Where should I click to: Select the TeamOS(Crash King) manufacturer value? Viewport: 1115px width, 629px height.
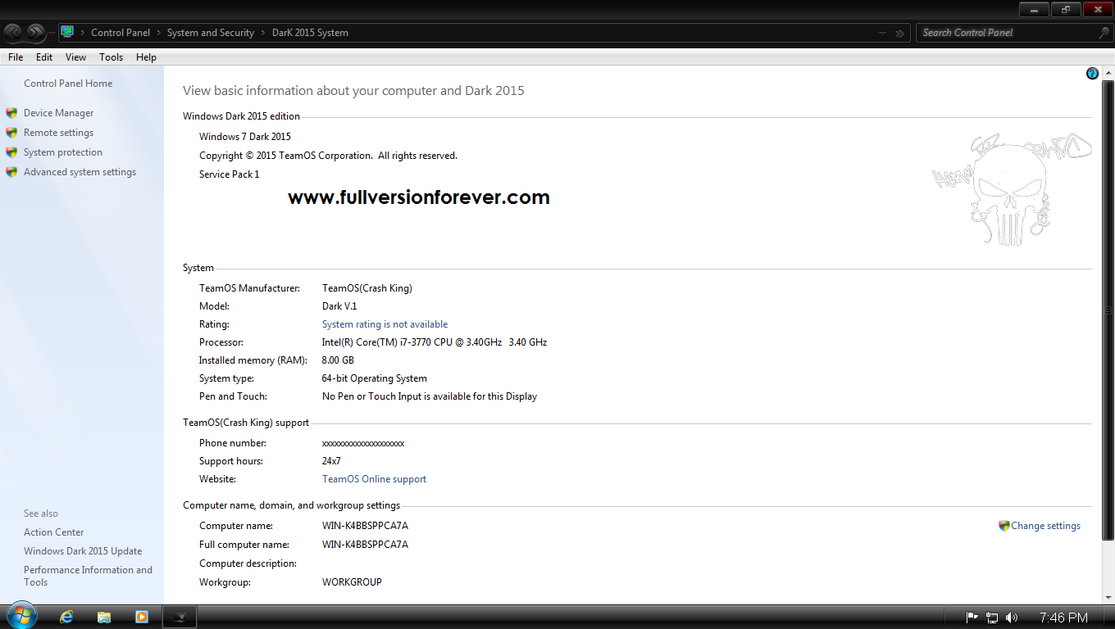pyautogui.click(x=367, y=288)
